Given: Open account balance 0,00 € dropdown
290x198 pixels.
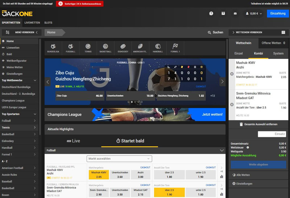Looking at the screenshot, I should 254,13.
